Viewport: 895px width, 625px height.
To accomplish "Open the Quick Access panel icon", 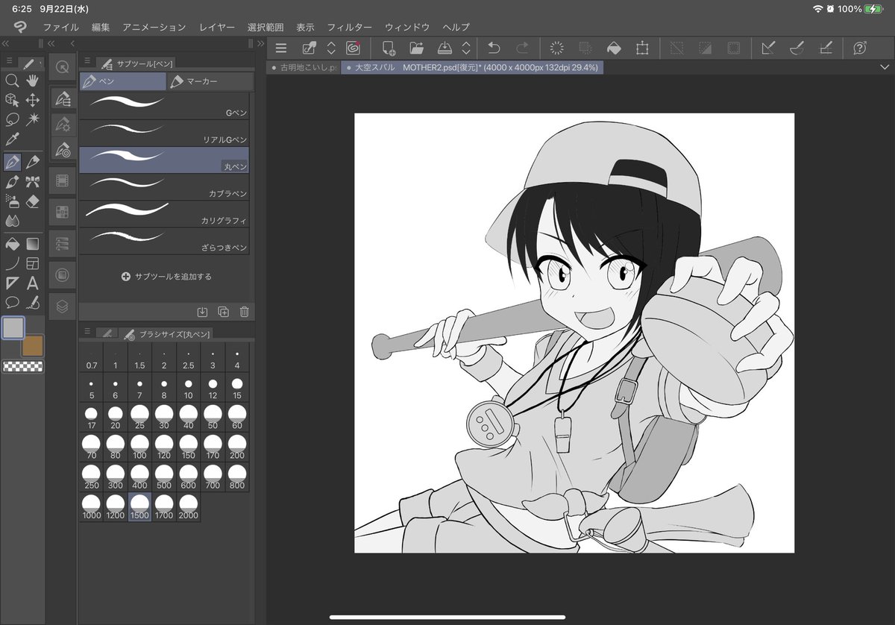I will coord(63,66).
